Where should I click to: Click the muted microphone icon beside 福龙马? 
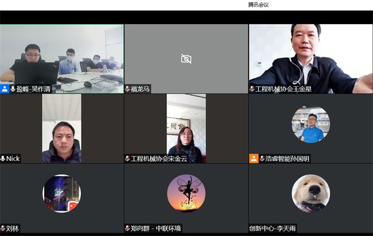(x=127, y=89)
